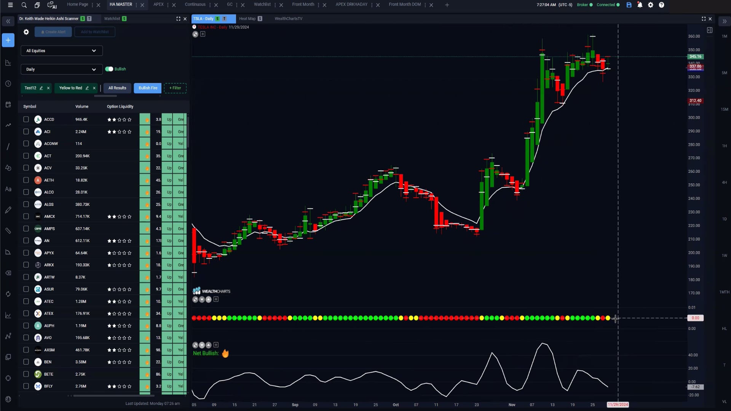Image resolution: width=731 pixels, height=411 pixels.
Task: Click the scanner horizontal scrollbar
Action: point(114,396)
